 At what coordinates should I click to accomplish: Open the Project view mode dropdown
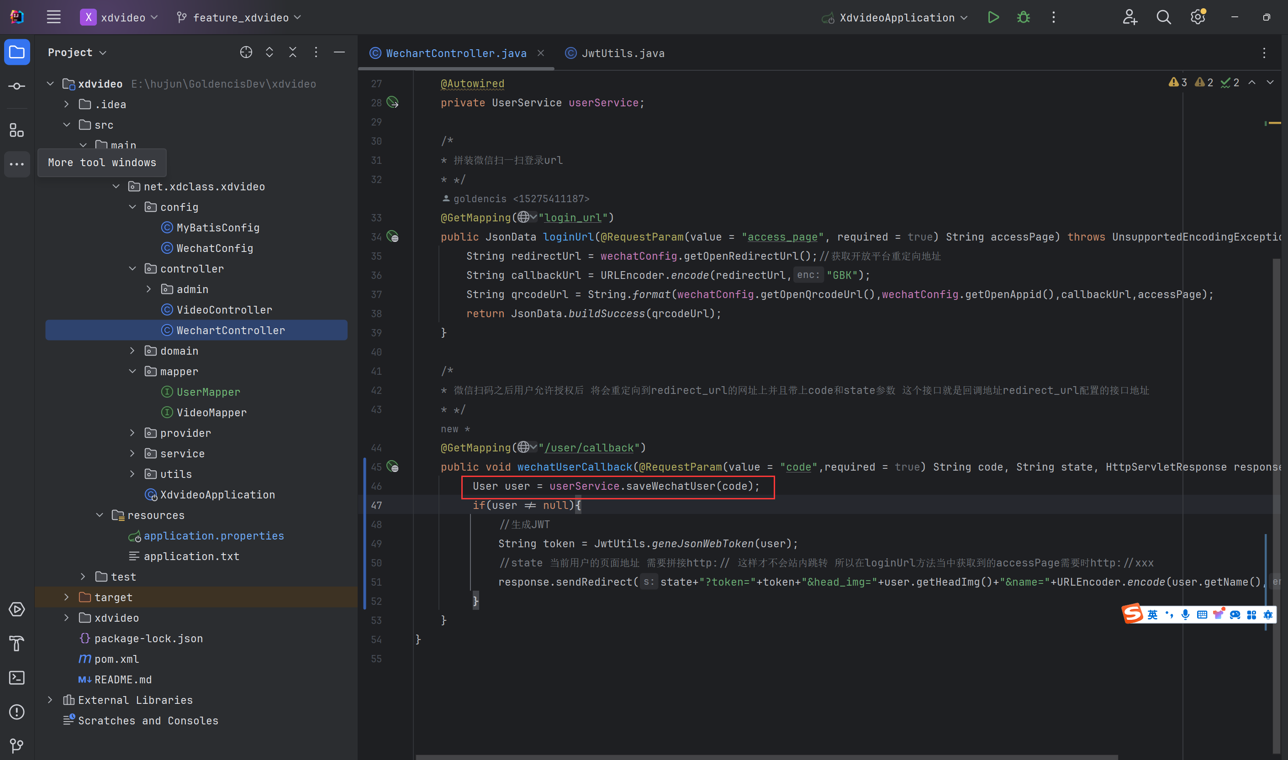(x=77, y=52)
